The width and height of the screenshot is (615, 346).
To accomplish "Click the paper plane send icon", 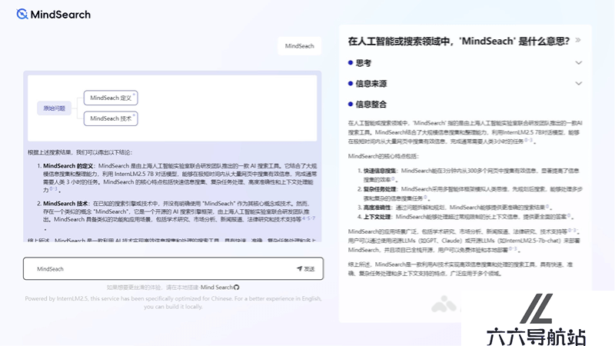I will click(299, 268).
